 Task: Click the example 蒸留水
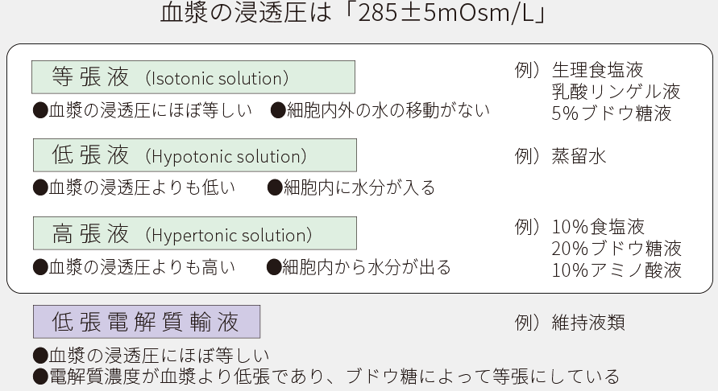[x=579, y=156]
